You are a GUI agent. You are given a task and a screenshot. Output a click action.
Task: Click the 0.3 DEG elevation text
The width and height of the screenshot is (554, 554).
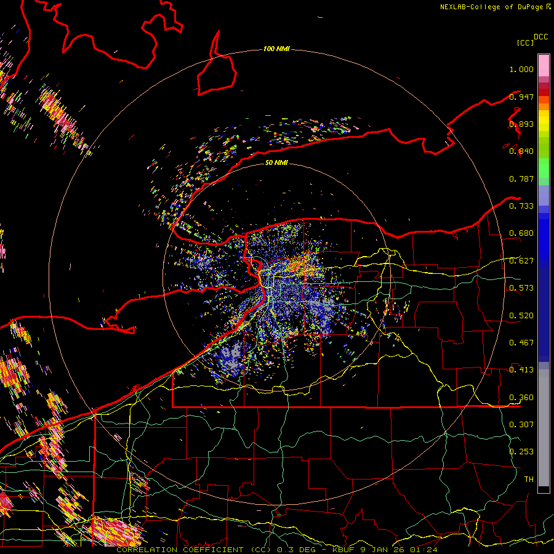pos(296,550)
